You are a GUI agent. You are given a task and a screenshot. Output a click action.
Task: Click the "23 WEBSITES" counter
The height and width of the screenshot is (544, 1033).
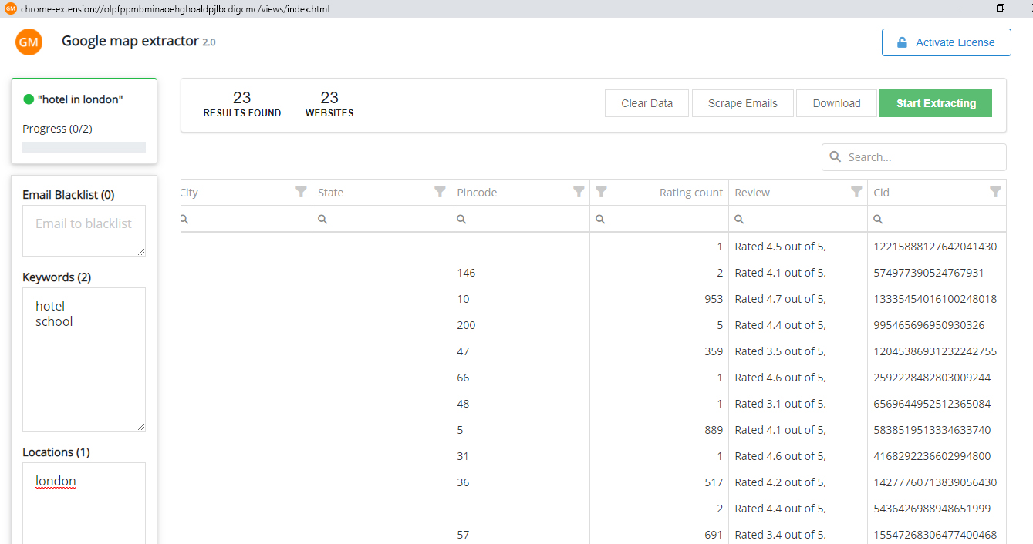329,104
